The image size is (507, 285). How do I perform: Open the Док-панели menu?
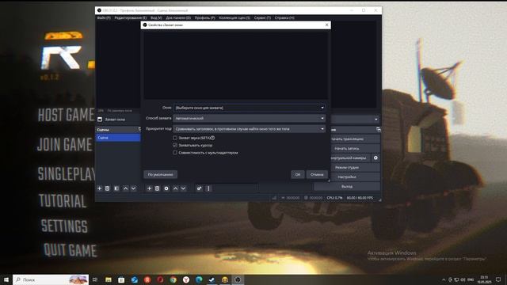click(178, 17)
